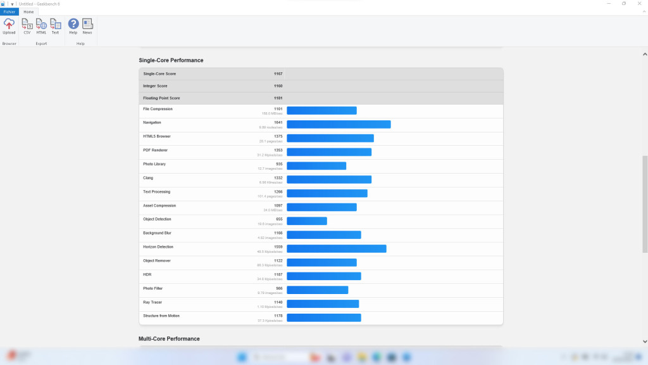Select the Ray Tracer score 1140

pos(278,302)
